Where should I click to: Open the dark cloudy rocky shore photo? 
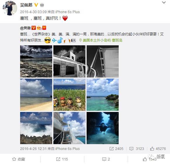(x=36, y=61)
